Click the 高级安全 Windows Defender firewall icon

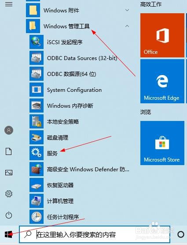click(37, 169)
